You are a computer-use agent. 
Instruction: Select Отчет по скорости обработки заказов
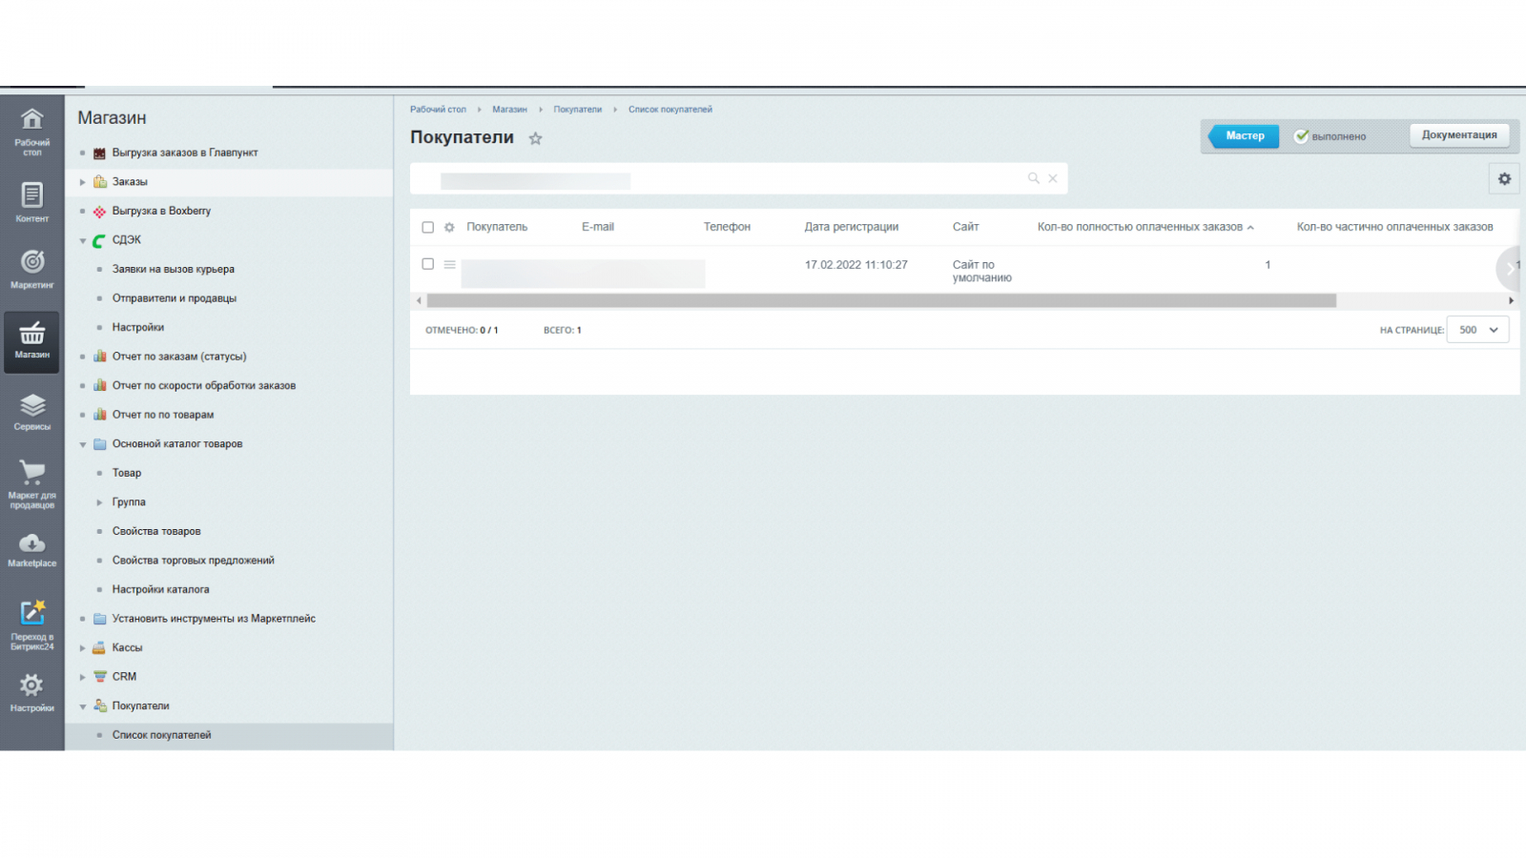[x=203, y=386]
